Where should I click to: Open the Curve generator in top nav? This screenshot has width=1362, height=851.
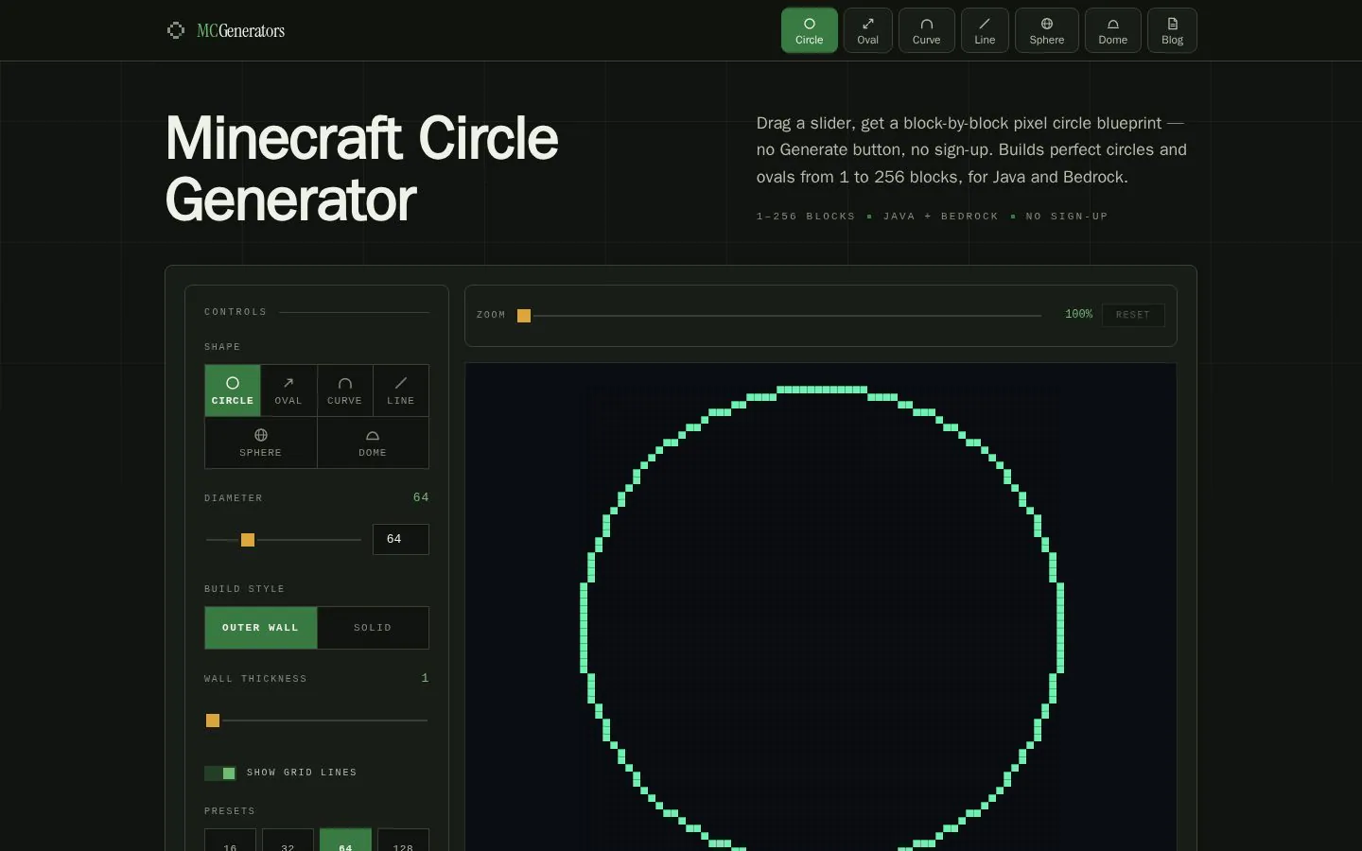[x=926, y=30]
